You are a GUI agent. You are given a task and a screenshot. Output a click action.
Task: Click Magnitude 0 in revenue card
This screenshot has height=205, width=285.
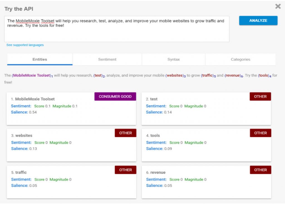tap(196, 179)
